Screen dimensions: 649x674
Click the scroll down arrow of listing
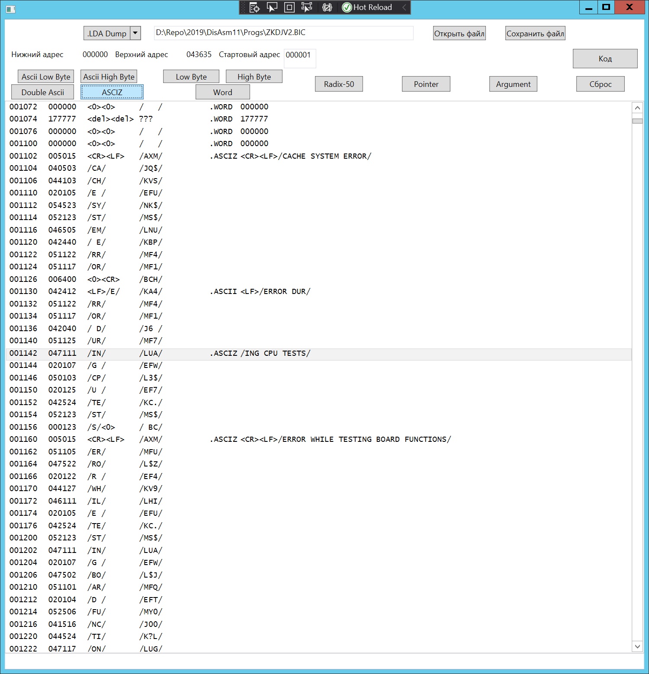click(637, 646)
